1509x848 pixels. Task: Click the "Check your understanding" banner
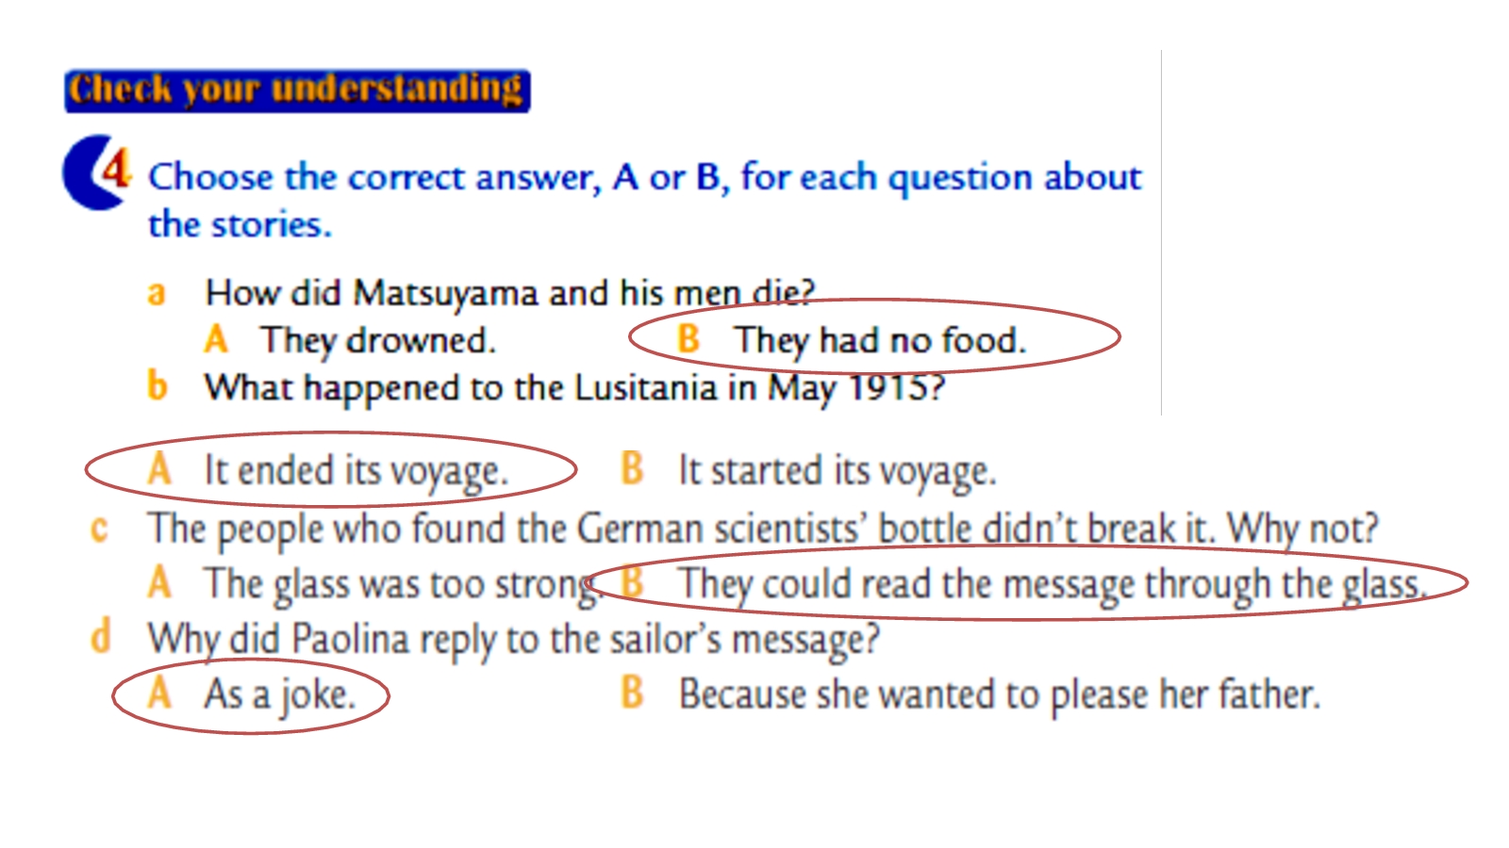coord(297,90)
